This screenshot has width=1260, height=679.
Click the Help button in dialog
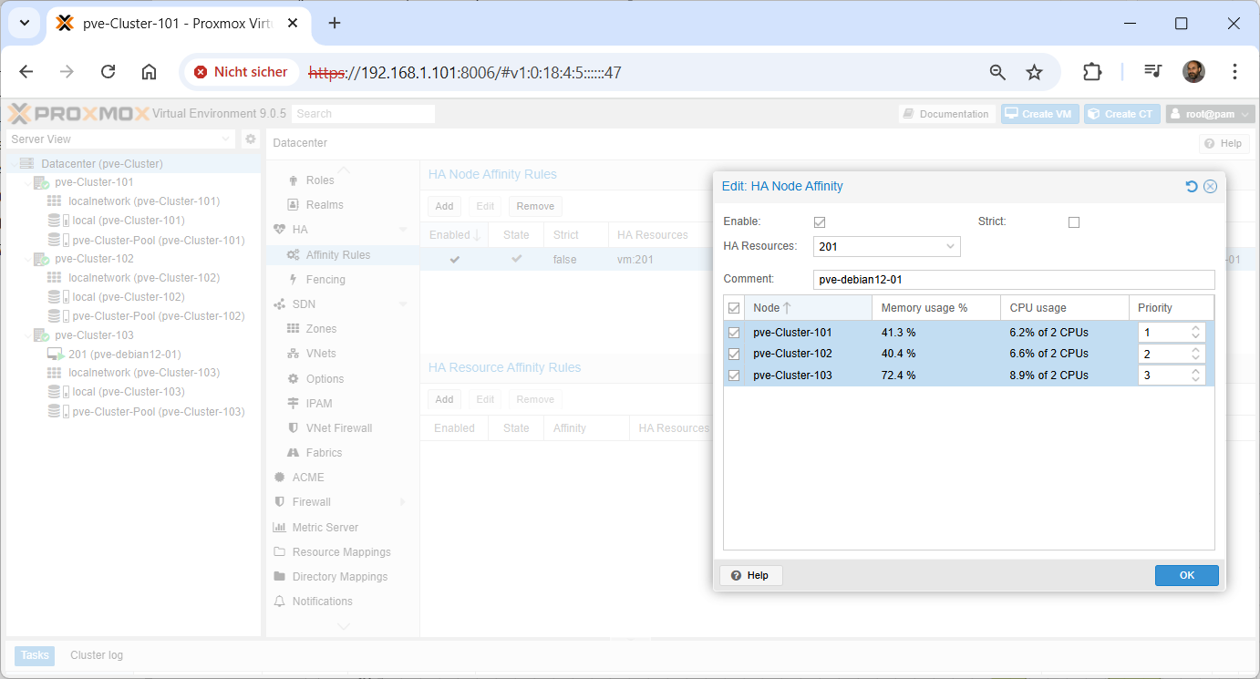click(x=750, y=575)
